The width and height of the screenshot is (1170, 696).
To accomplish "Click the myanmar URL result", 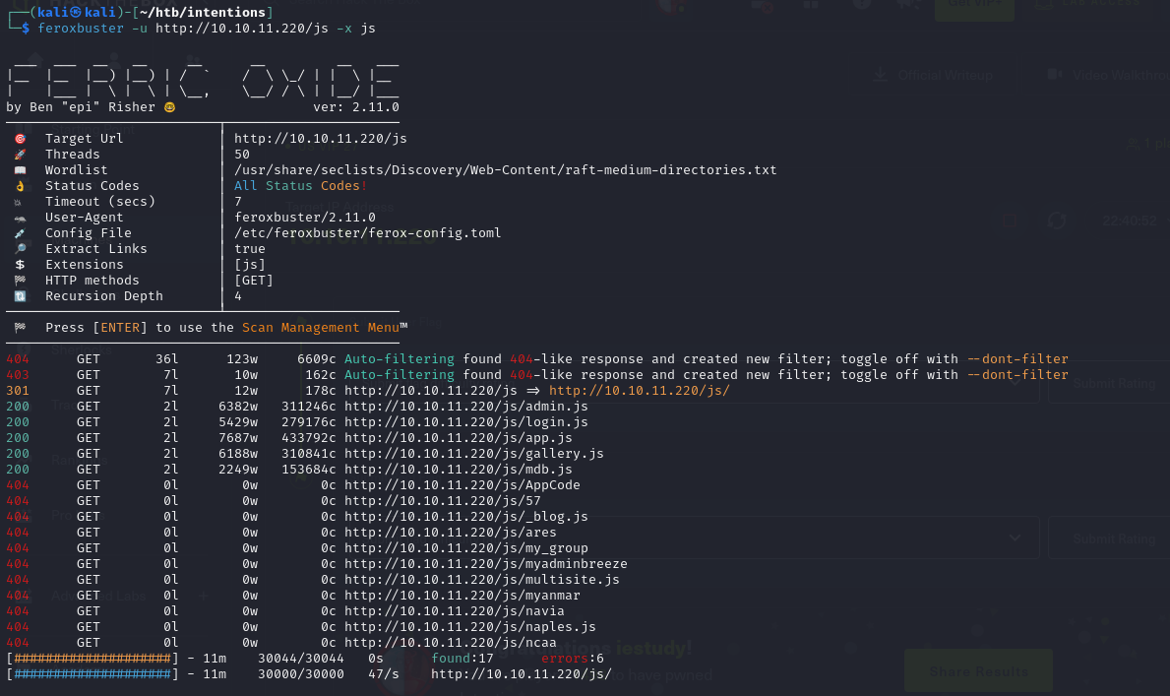I will pyautogui.click(x=462, y=596).
